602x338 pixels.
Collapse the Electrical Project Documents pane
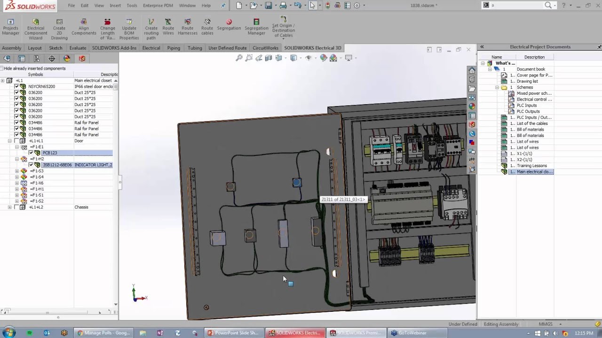[482, 47]
